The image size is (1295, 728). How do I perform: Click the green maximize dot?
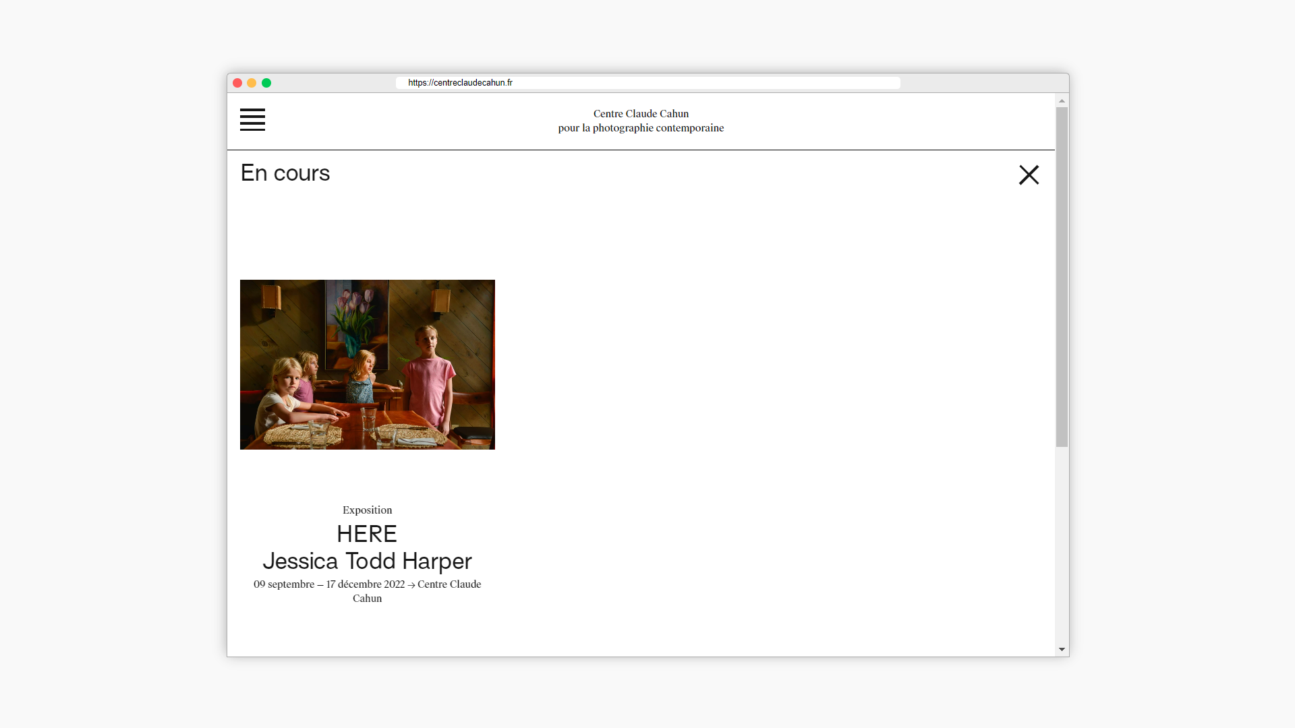point(266,83)
